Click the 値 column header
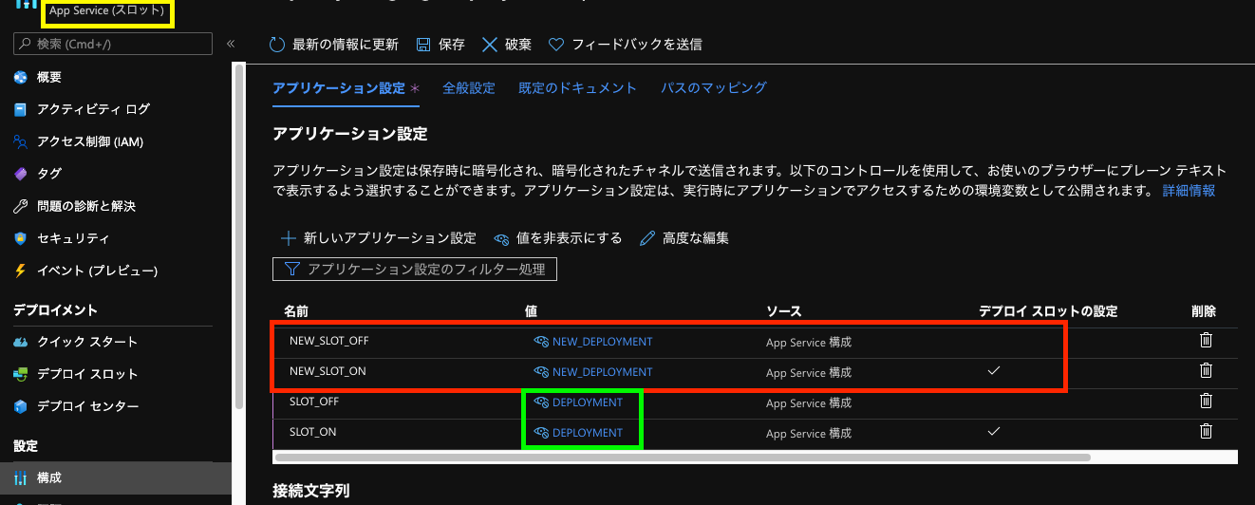The width and height of the screenshot is (1255, 505). 532,310
